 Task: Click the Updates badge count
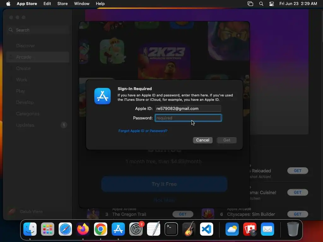64,125
